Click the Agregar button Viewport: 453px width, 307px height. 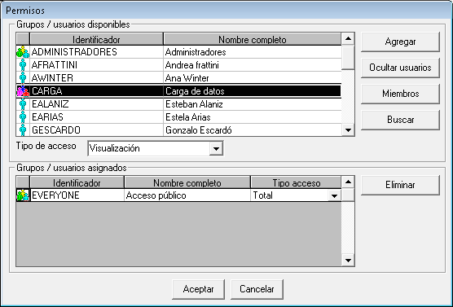tap(400, 42)
